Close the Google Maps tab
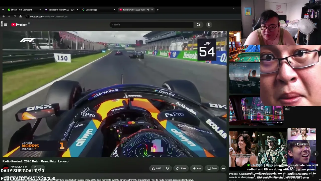 115,10
